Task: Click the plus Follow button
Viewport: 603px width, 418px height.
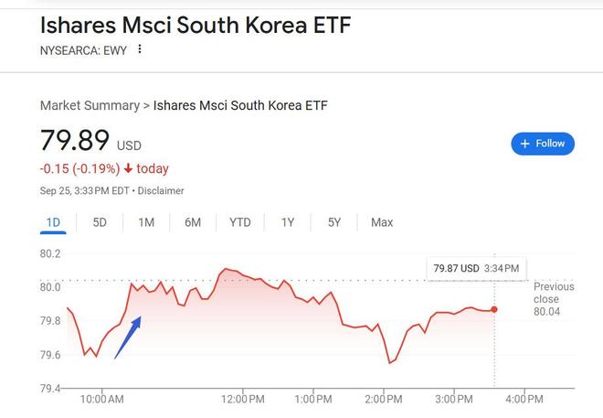Action: (543, 144)
